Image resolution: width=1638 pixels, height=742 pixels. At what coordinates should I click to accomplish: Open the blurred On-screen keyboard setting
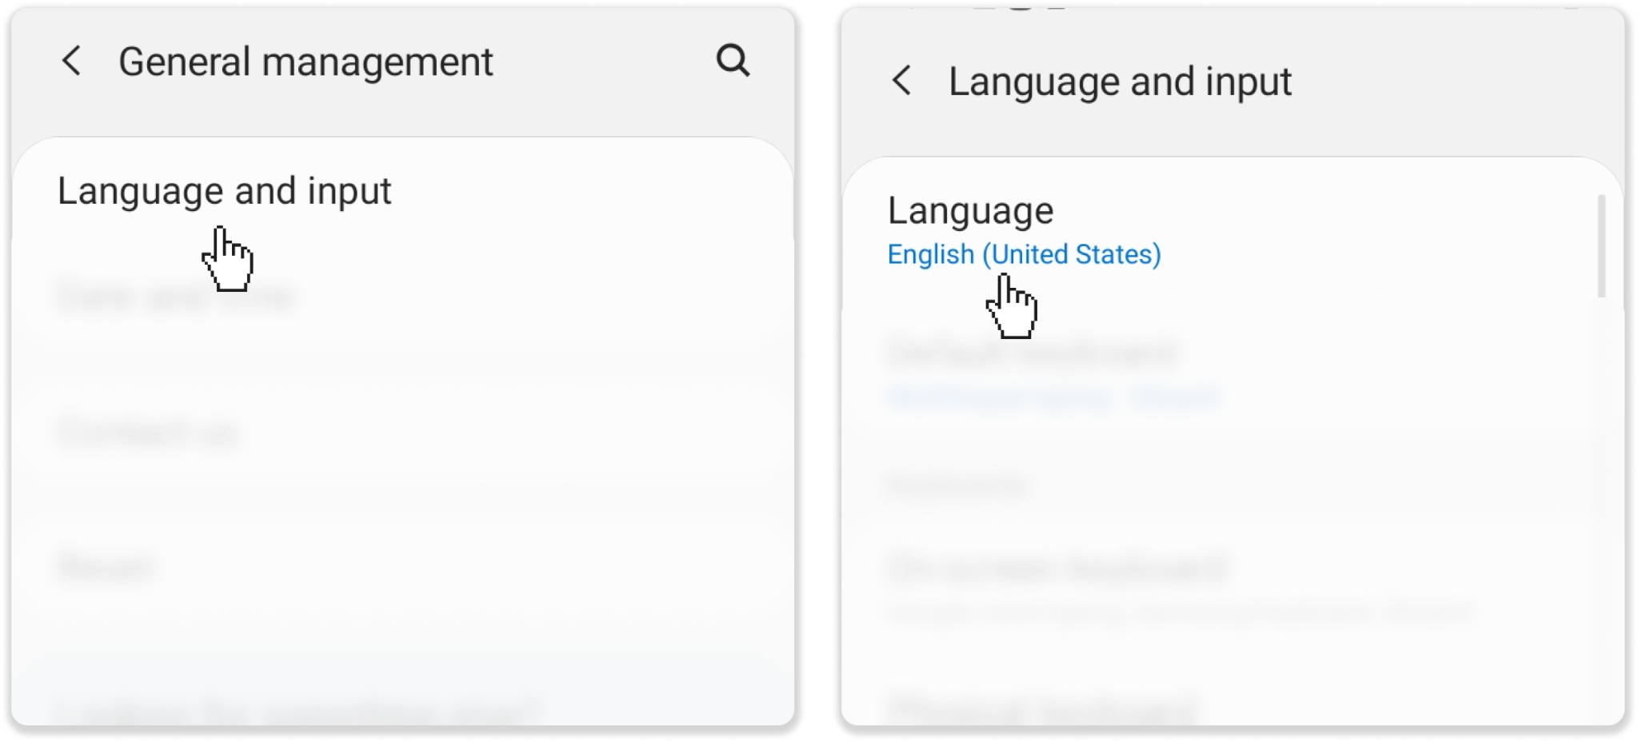click(x=1057, y=568)
